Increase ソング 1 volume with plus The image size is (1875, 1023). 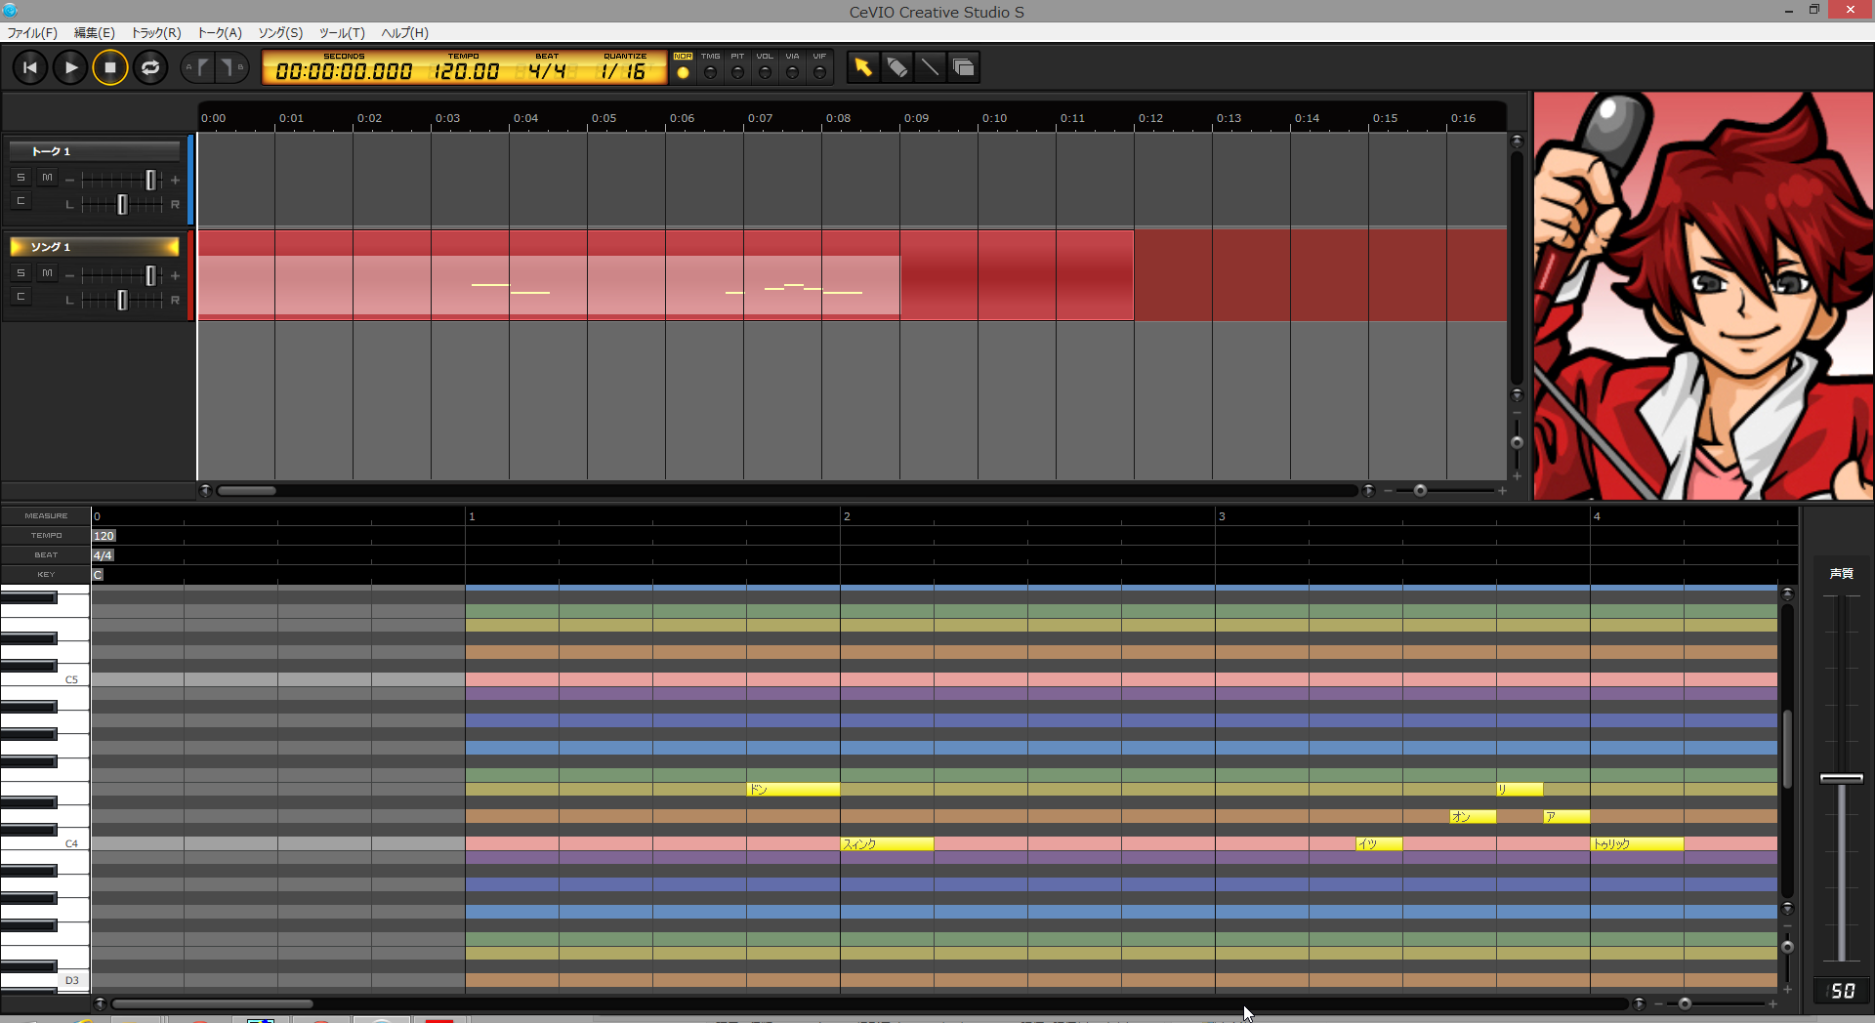[x=175, y=275]
